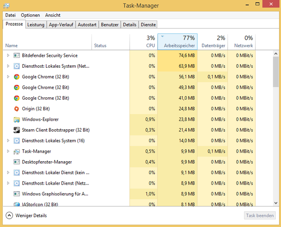281x227 pixels.
Task: Click the Desktopfenster-Manager process icon
Action: tap(17, 162)
